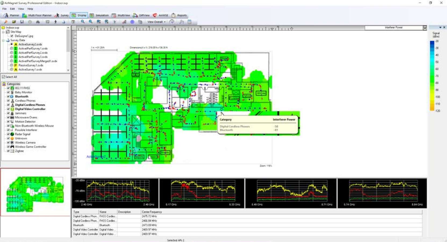
Task: Collapse the Survey Data tree node
Action: (x=3, y=40)
